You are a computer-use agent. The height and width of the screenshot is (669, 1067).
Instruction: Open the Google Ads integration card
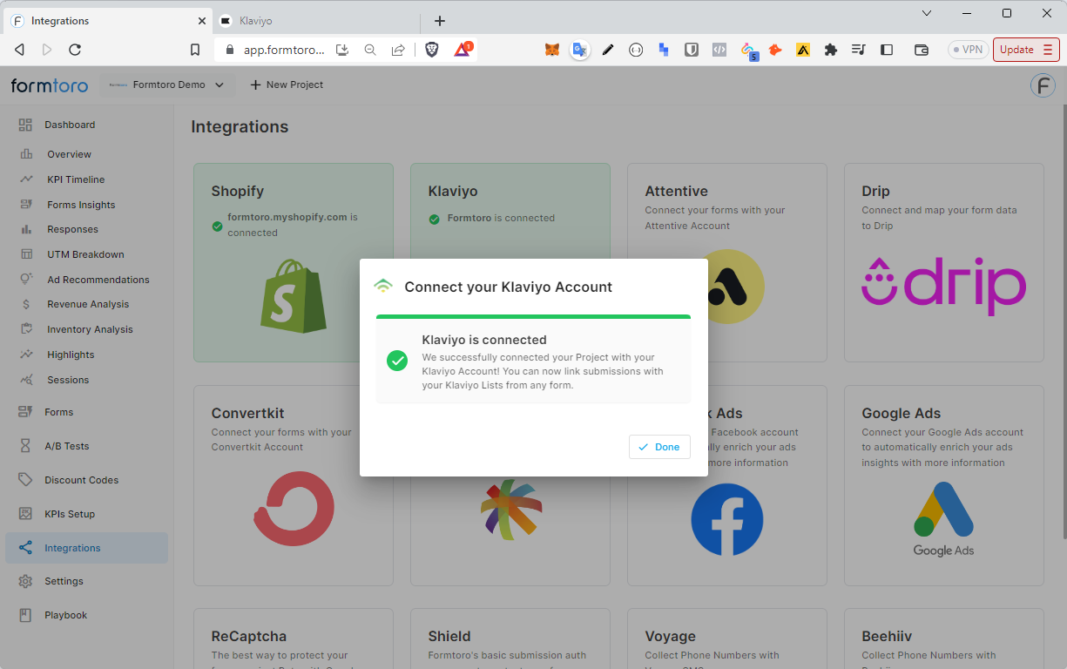(x=944, y=485)
